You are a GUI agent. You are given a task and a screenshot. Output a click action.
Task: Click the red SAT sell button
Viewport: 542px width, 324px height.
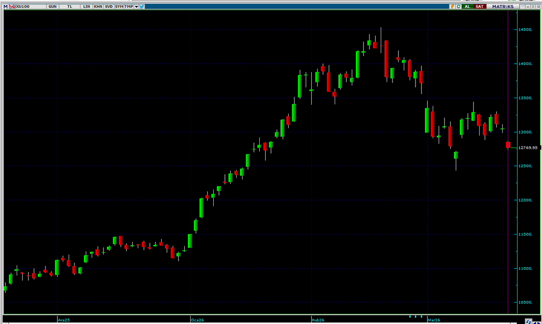[x=480, y=7]
